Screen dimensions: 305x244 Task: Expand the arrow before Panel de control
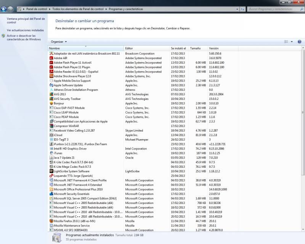(24, 9)
